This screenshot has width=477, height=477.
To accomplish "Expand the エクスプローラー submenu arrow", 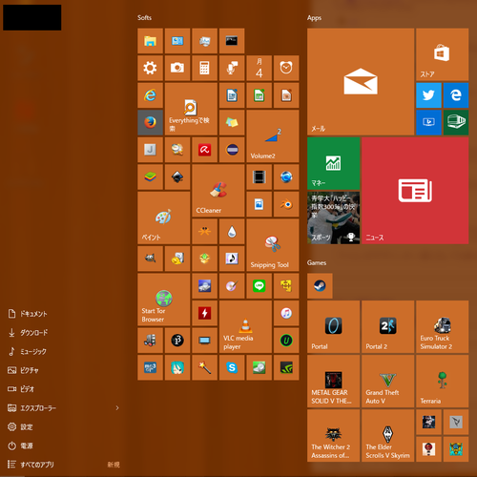I will [x=117, y=407].
